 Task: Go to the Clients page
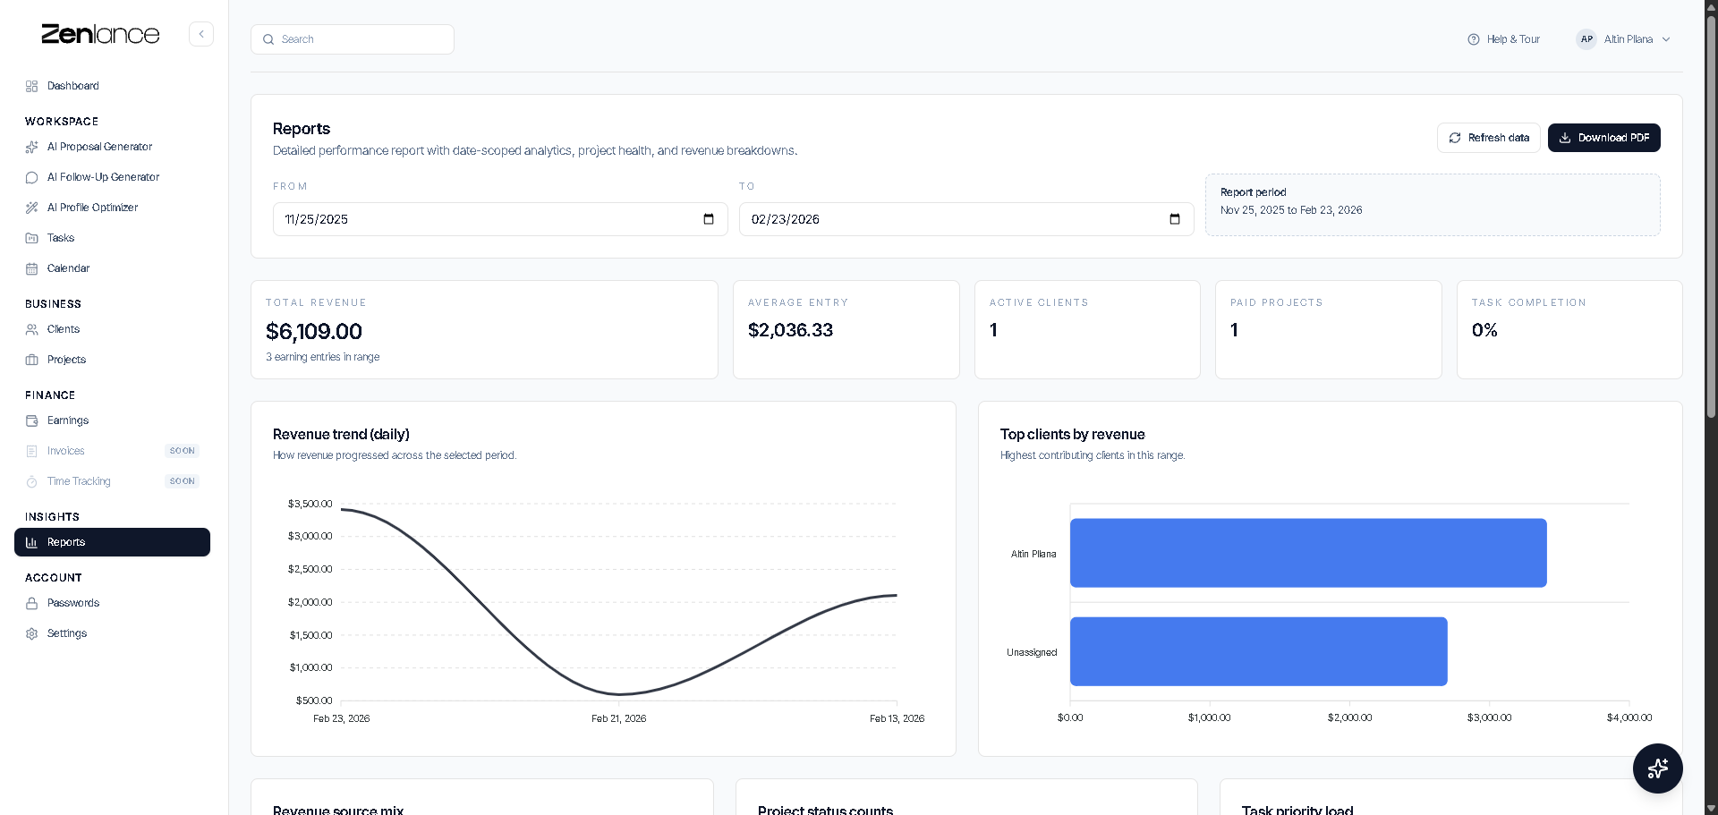(x=63, y=329)
